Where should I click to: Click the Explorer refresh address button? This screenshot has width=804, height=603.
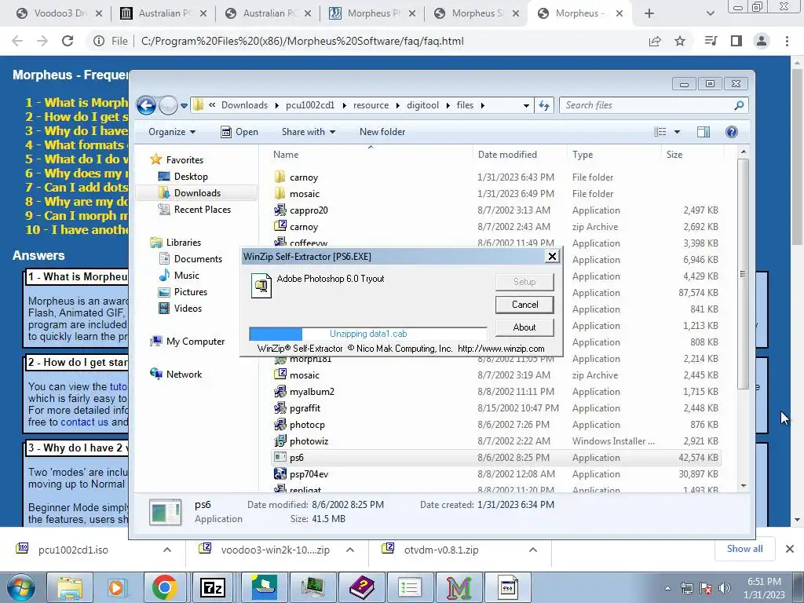[544, 106]
